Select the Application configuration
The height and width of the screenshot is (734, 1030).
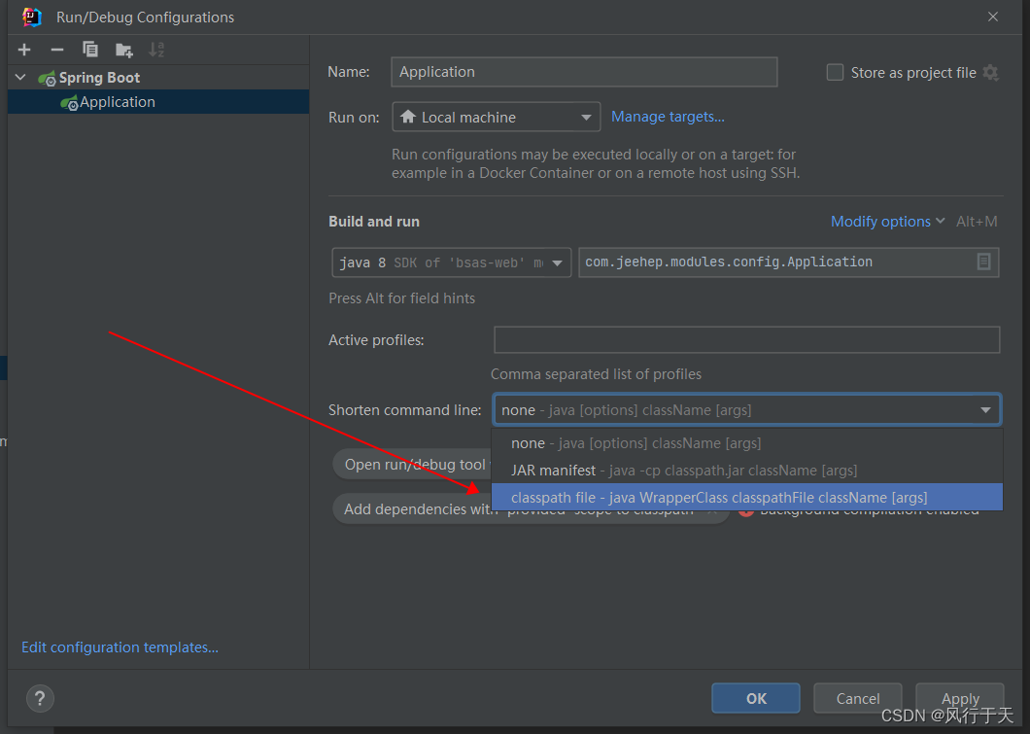158,102
